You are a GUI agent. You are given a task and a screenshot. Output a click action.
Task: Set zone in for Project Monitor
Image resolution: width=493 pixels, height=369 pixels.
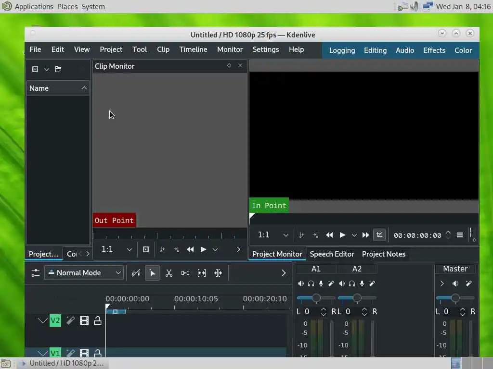click(x=301, y=235)
